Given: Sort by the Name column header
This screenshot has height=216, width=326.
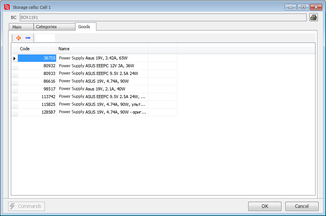Looking at the screenshot, I should (102, 49).
